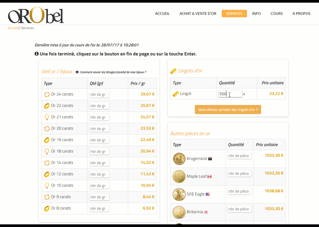Screen dimensions: 319x227
Task: Focus the Maple Leaf quantity field
Action: tap(239, 173)
